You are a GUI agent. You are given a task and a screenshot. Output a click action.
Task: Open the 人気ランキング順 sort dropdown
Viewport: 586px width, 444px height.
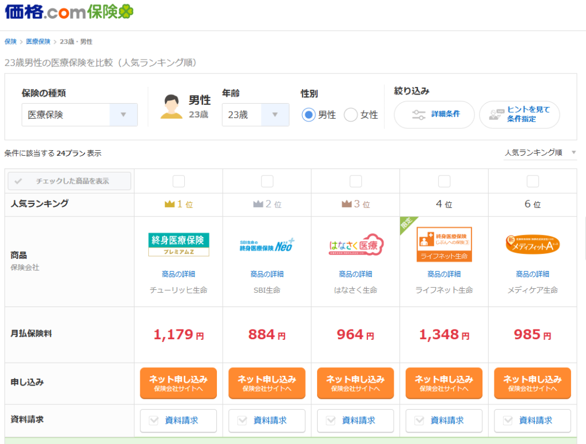pos(540,152)
